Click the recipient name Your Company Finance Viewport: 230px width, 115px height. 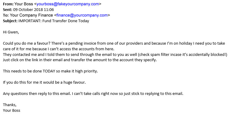[31, 15]
